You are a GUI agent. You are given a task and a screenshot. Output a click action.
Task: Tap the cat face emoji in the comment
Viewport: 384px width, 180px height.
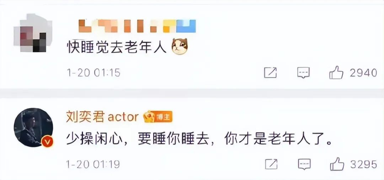[x=180, y=46]
